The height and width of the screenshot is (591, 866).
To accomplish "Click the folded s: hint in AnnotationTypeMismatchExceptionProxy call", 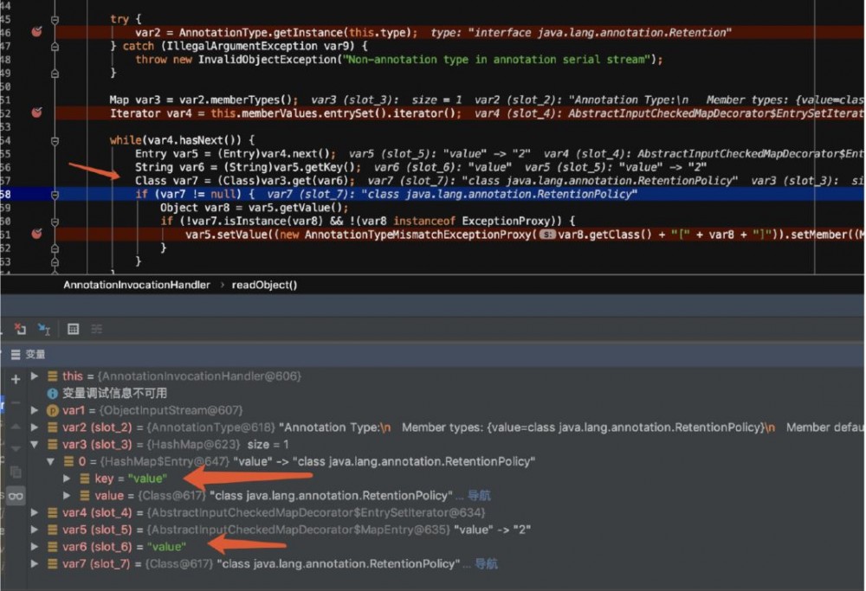I will coord(547,234).
